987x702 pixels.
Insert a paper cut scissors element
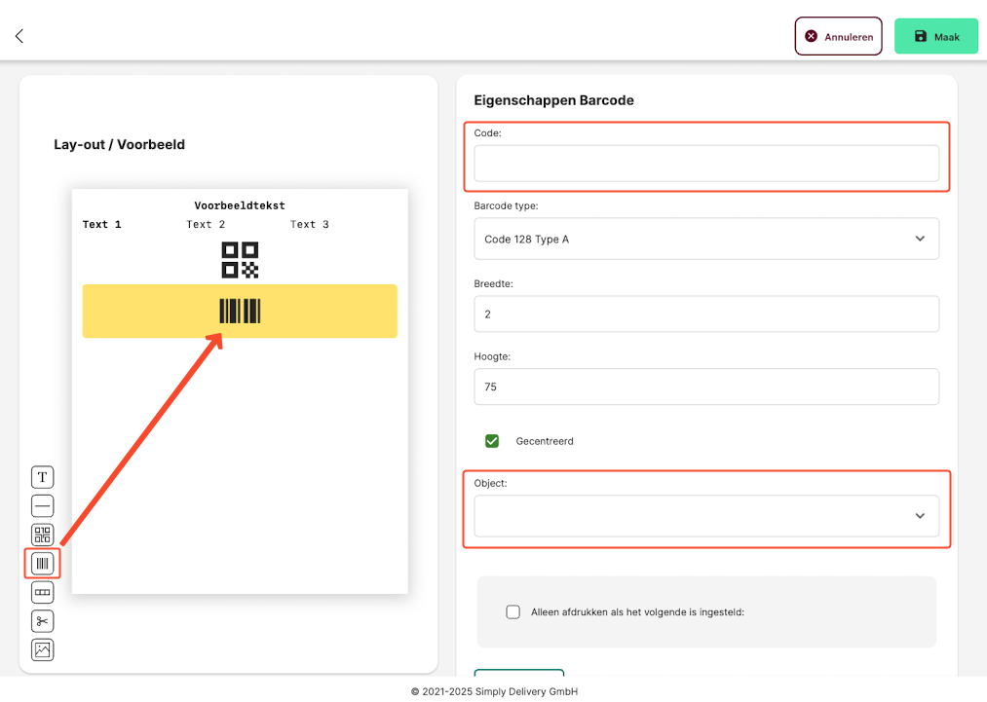click(42, 621)
